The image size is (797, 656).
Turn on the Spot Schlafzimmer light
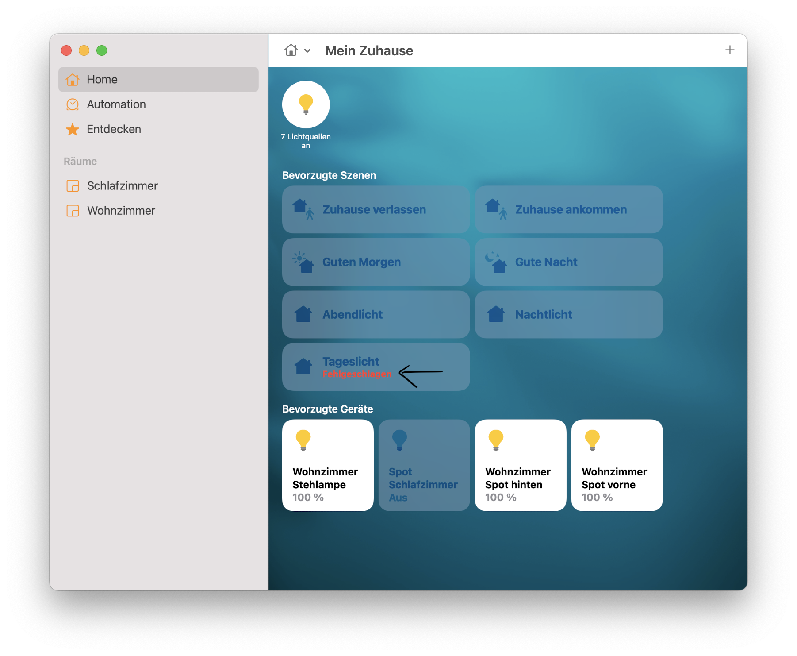point(424,465)
